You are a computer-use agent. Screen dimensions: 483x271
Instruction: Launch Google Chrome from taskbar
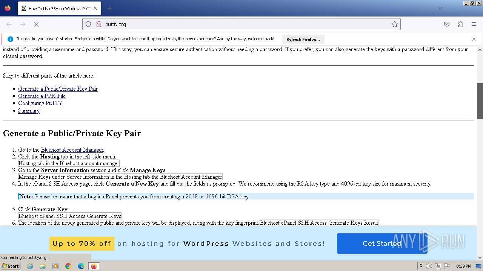click(68, 266)
